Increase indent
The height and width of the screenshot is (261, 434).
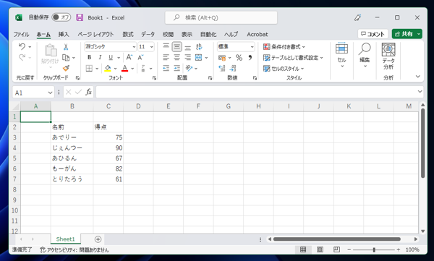[177, 68]
